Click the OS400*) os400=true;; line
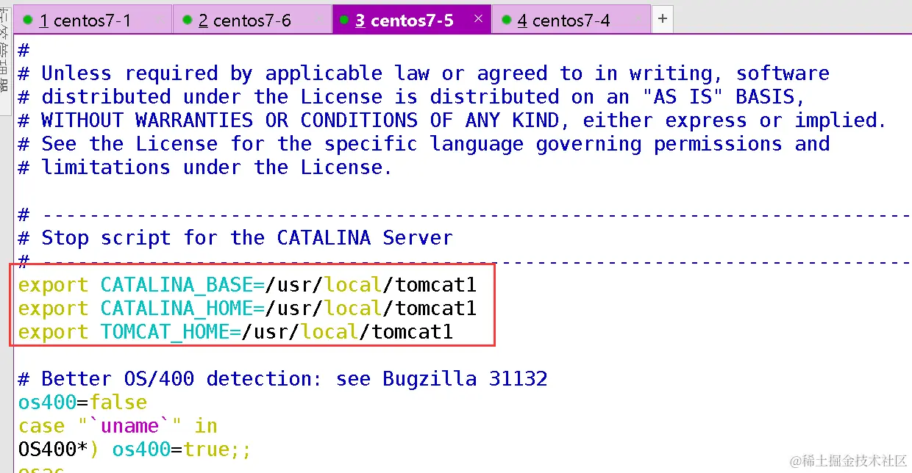This screenshot has height=473, width=912. click(x=135, y=449)
